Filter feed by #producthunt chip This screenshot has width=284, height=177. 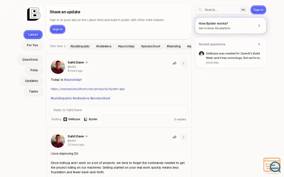(x=151, y=46)
